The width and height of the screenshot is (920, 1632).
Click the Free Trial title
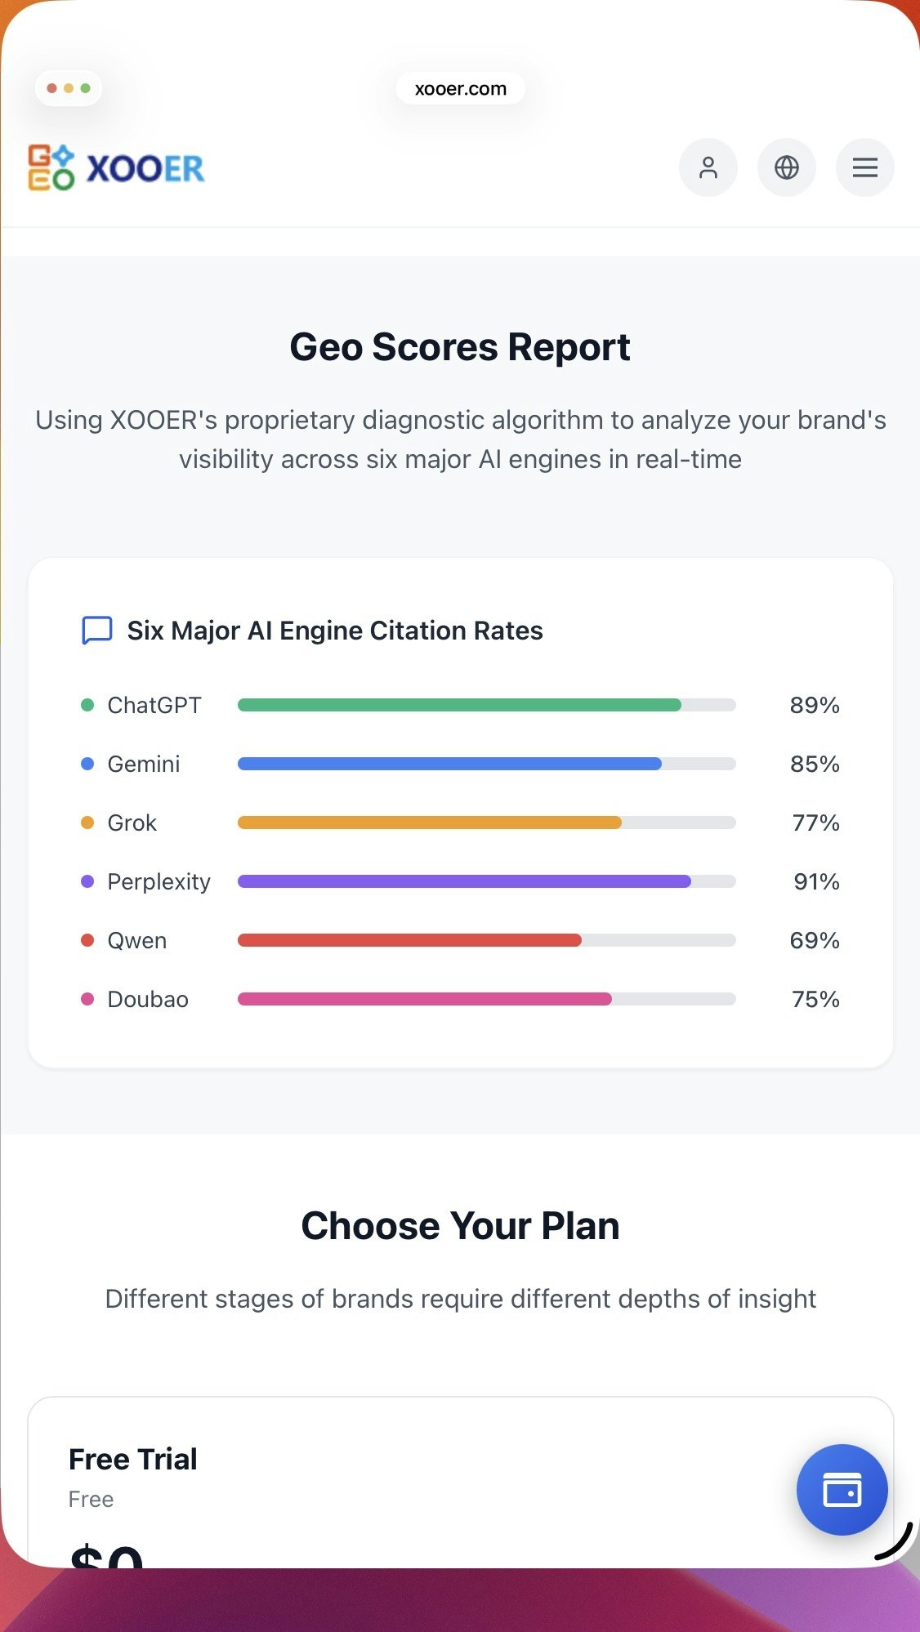132,1458
